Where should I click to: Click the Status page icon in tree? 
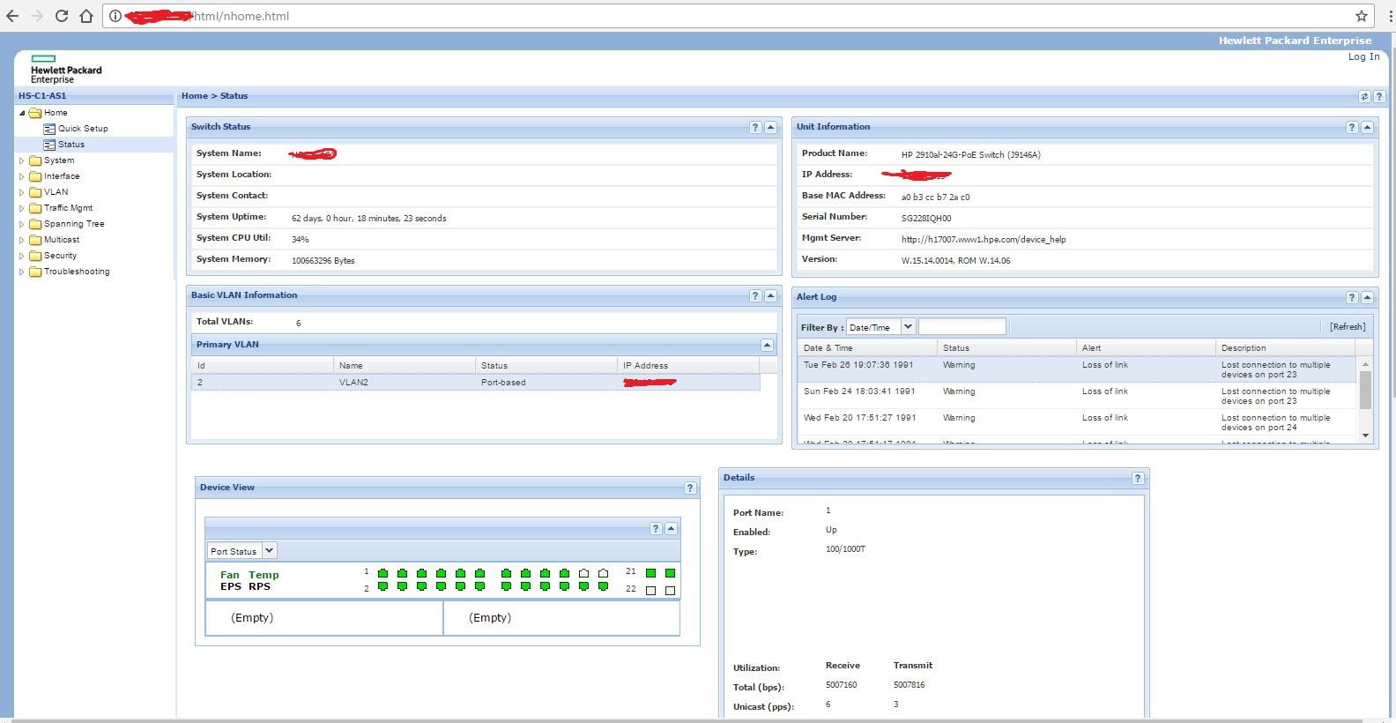tap(49, 145)
